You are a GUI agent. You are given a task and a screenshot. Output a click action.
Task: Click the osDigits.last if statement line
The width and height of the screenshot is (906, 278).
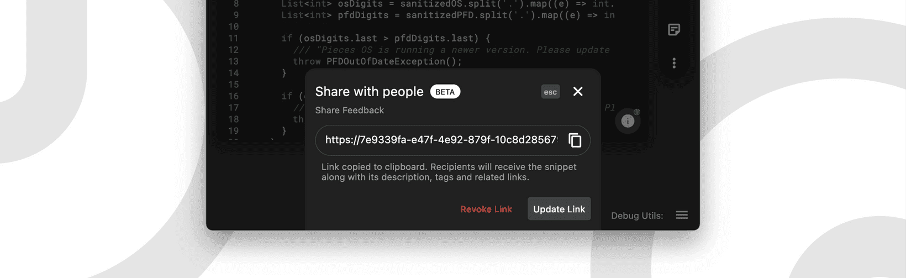[x=386, y=38]
